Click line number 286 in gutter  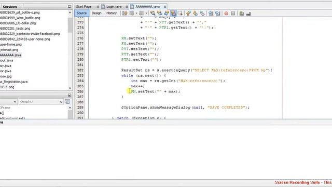coord(80,91)
